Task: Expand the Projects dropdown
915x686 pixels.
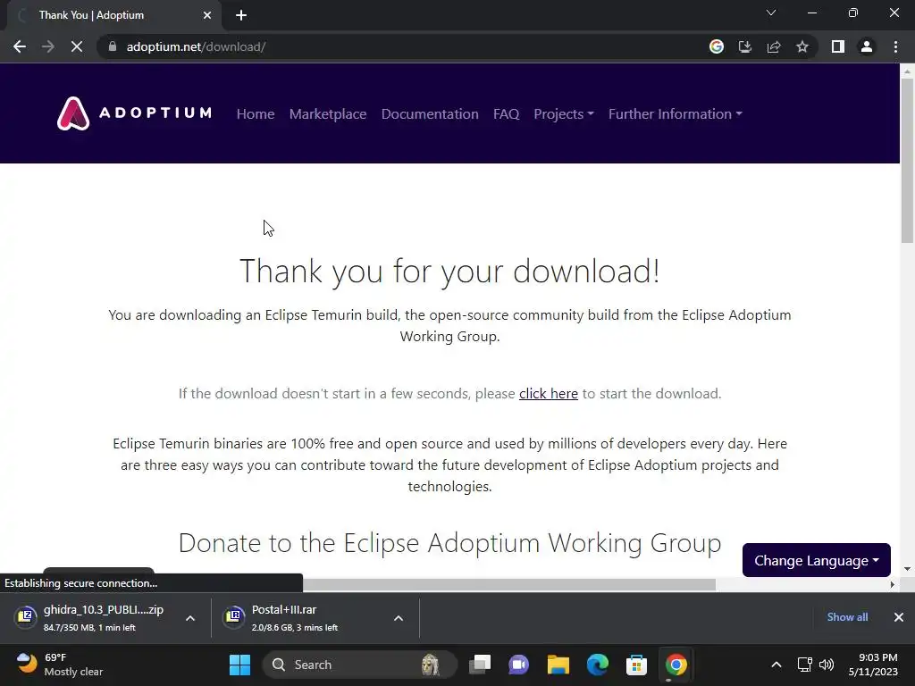Action: pyautogui.click(x=564, y=113)
